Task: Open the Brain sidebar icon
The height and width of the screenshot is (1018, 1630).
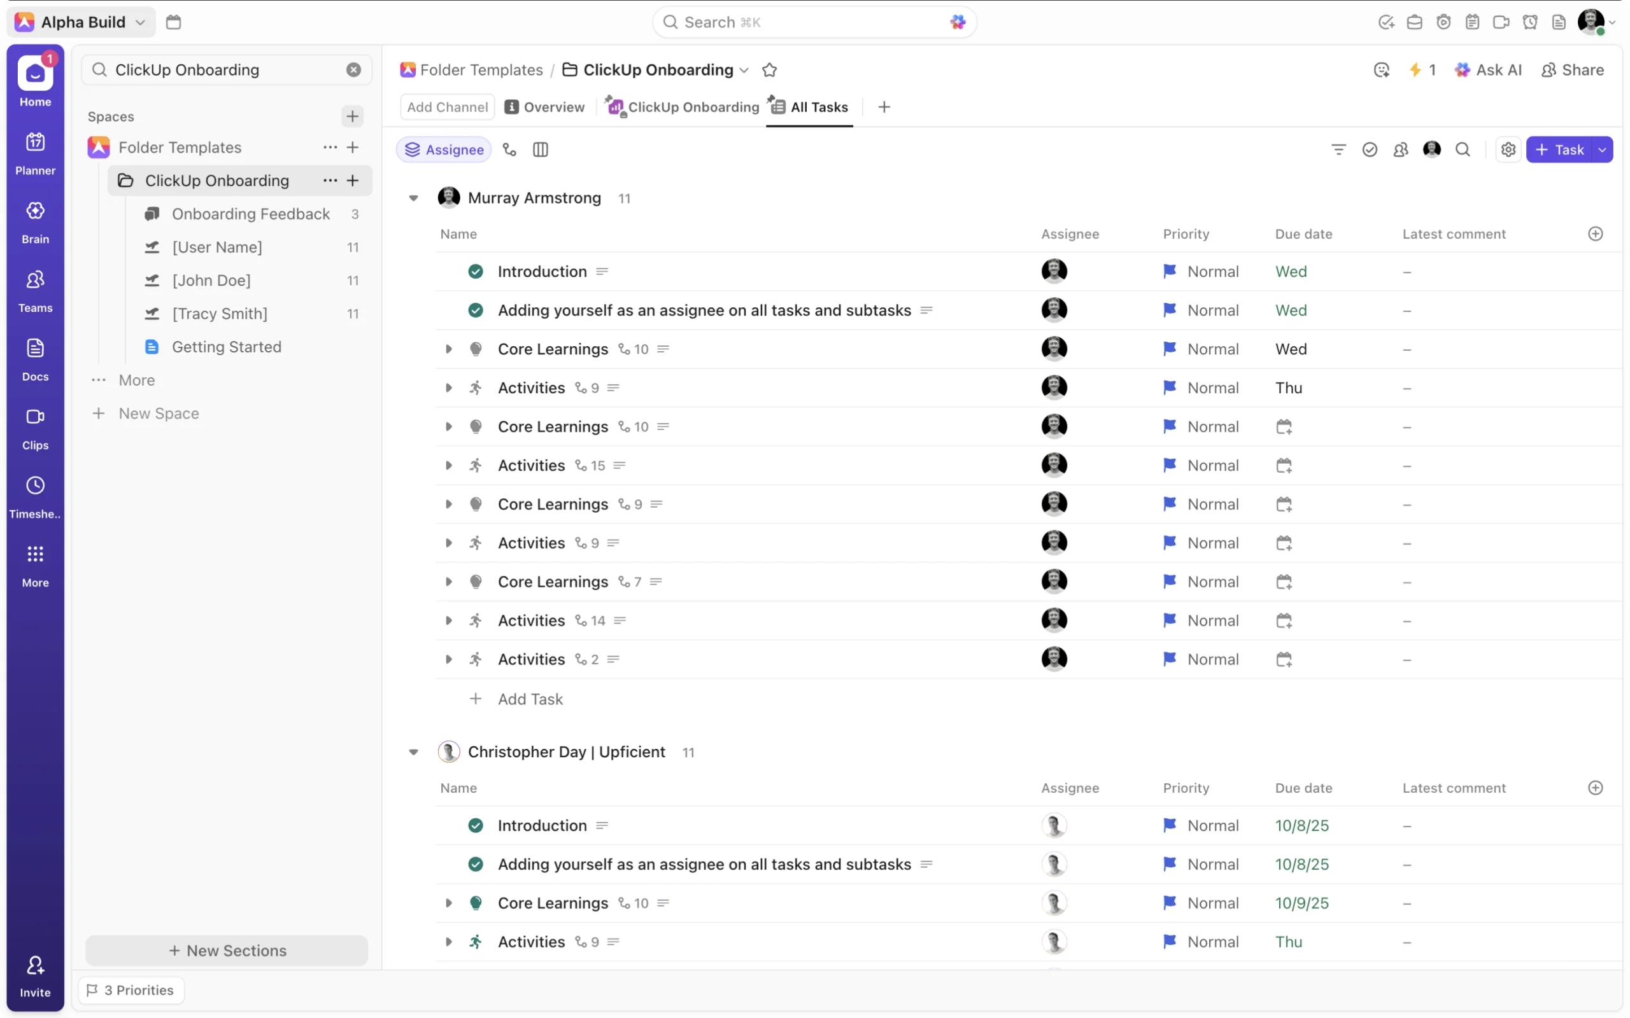Action: coord(35,211)
